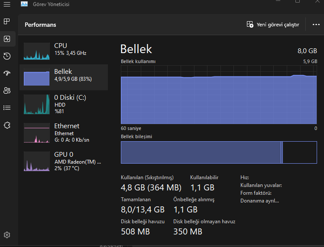Select the GPU 0 entry
The image size is (324, 247).
pyautogui.click(x=69, y=161)
